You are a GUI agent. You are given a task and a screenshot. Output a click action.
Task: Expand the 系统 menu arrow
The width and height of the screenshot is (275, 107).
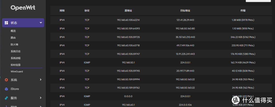(x=41, y=80)
